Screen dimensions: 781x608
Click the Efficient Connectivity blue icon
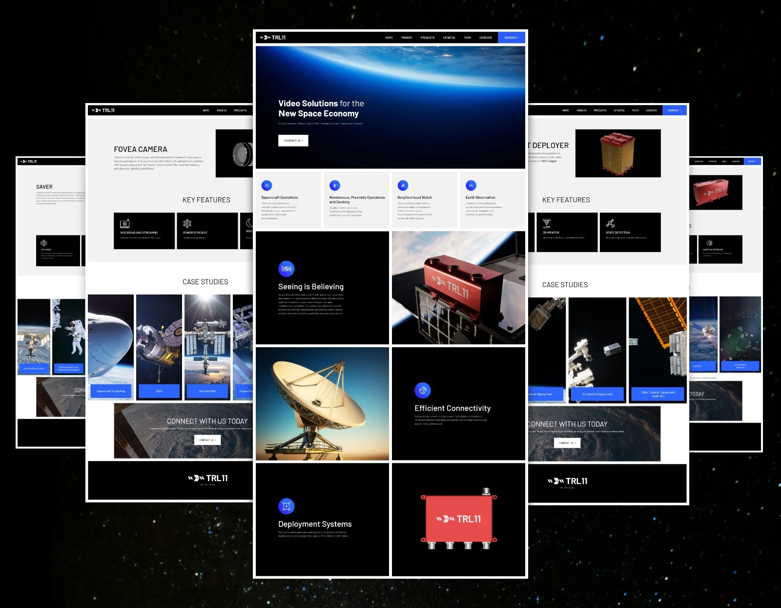pyautogui.click(x=423, y=390)
